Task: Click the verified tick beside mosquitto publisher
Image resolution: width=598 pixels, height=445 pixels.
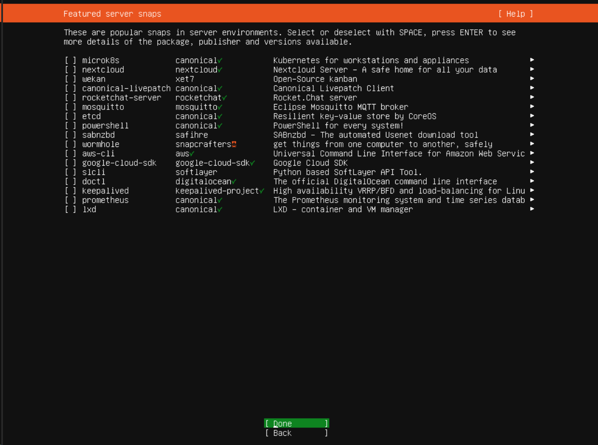Action: (x=220, y=107)
